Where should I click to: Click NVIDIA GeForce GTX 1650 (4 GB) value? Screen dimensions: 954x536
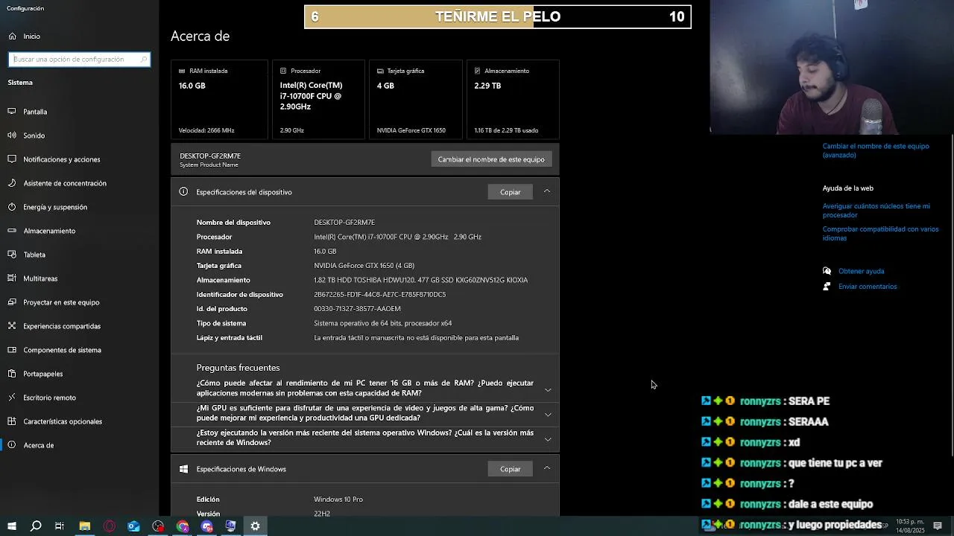(364, 266)
